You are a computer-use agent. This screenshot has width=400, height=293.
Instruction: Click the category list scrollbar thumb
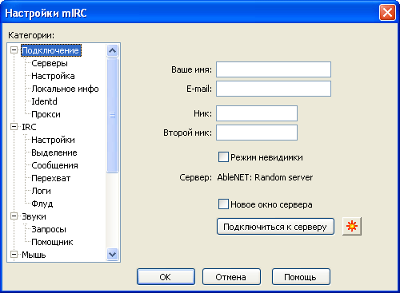pyautogui.click(x=112, y=115)
